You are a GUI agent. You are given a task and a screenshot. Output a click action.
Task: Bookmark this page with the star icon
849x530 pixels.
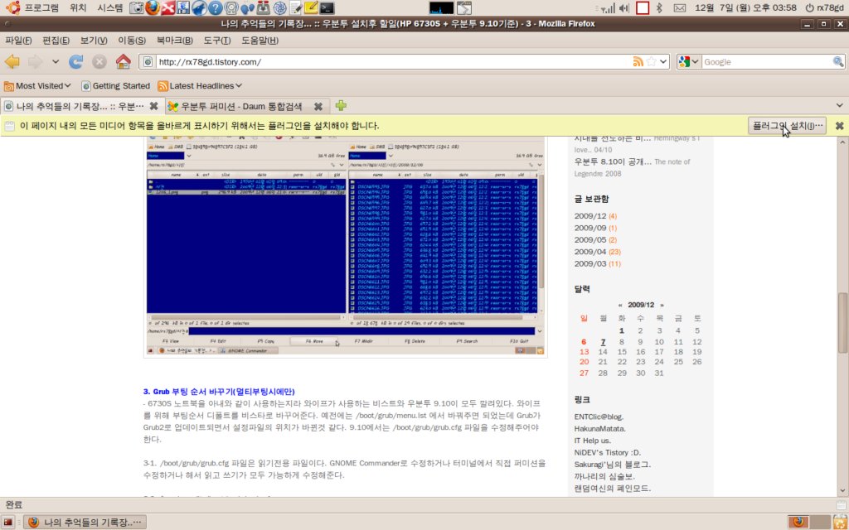pos(652,61)
